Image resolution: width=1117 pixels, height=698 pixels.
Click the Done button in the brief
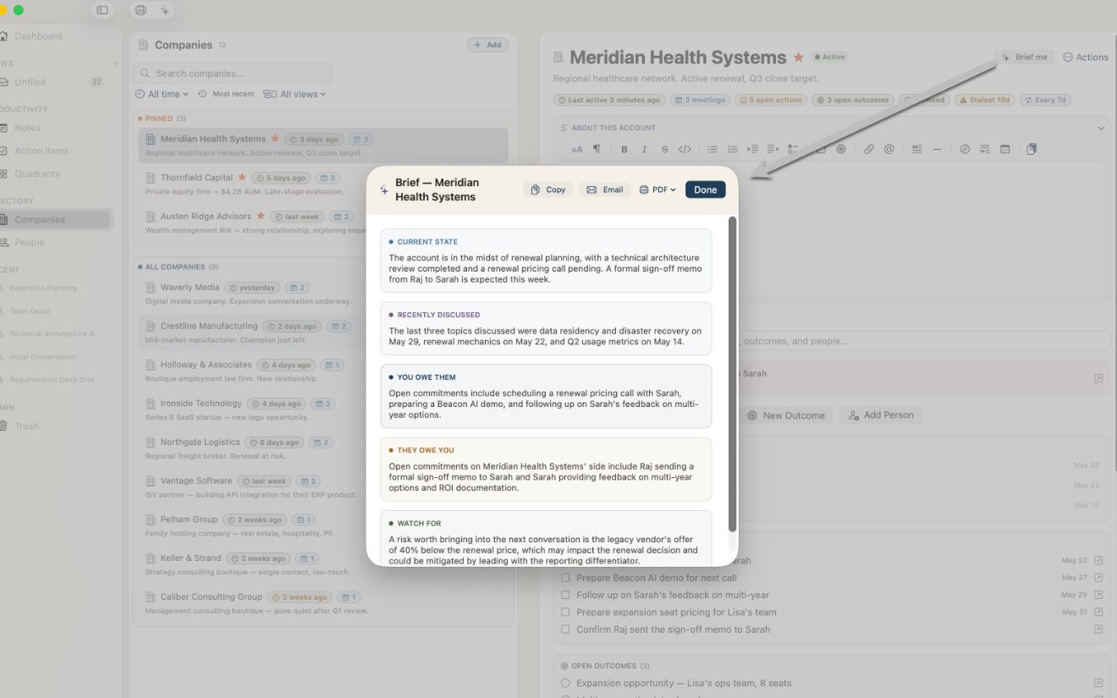pos(706,190)
